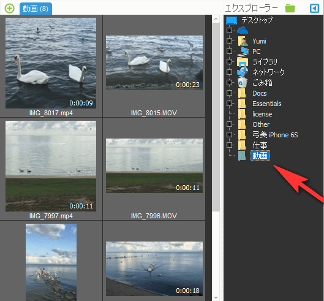
Task: Switch to the 動画 (8) tab
Action: coord(36,9)
